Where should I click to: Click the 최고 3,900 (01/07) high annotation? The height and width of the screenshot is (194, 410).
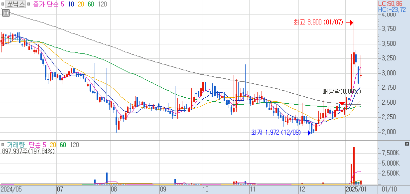pos(318,22)
